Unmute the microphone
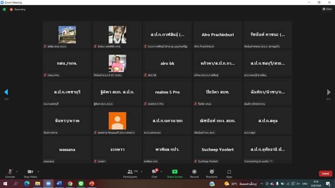Image resolution: width=335 pixels, height=188 pixels. click(10, 173)
